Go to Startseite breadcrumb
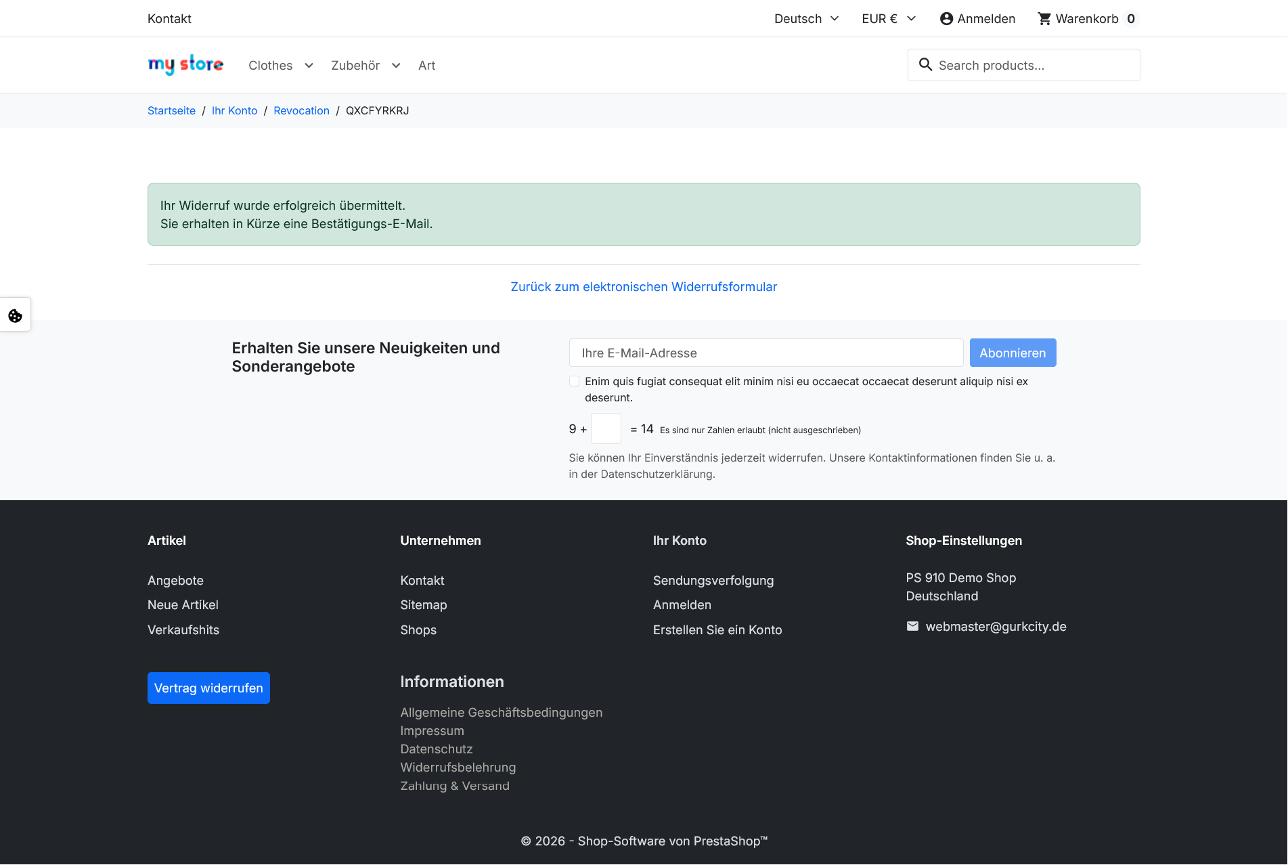The height and width of the screenshot is (865, 1288). pyautogui.click(x=171, y=110)
